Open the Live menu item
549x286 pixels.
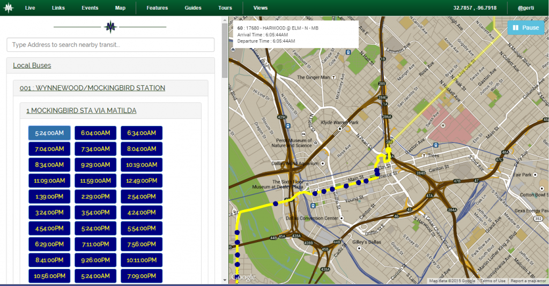coord(30,8)
